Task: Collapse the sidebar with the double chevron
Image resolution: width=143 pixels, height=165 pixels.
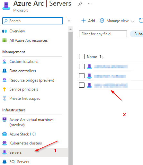Action: tap(68, 21)
